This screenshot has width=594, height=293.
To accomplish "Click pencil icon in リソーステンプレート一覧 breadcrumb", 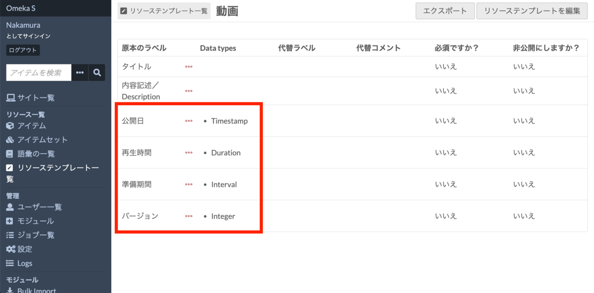I will click(124, 10).
